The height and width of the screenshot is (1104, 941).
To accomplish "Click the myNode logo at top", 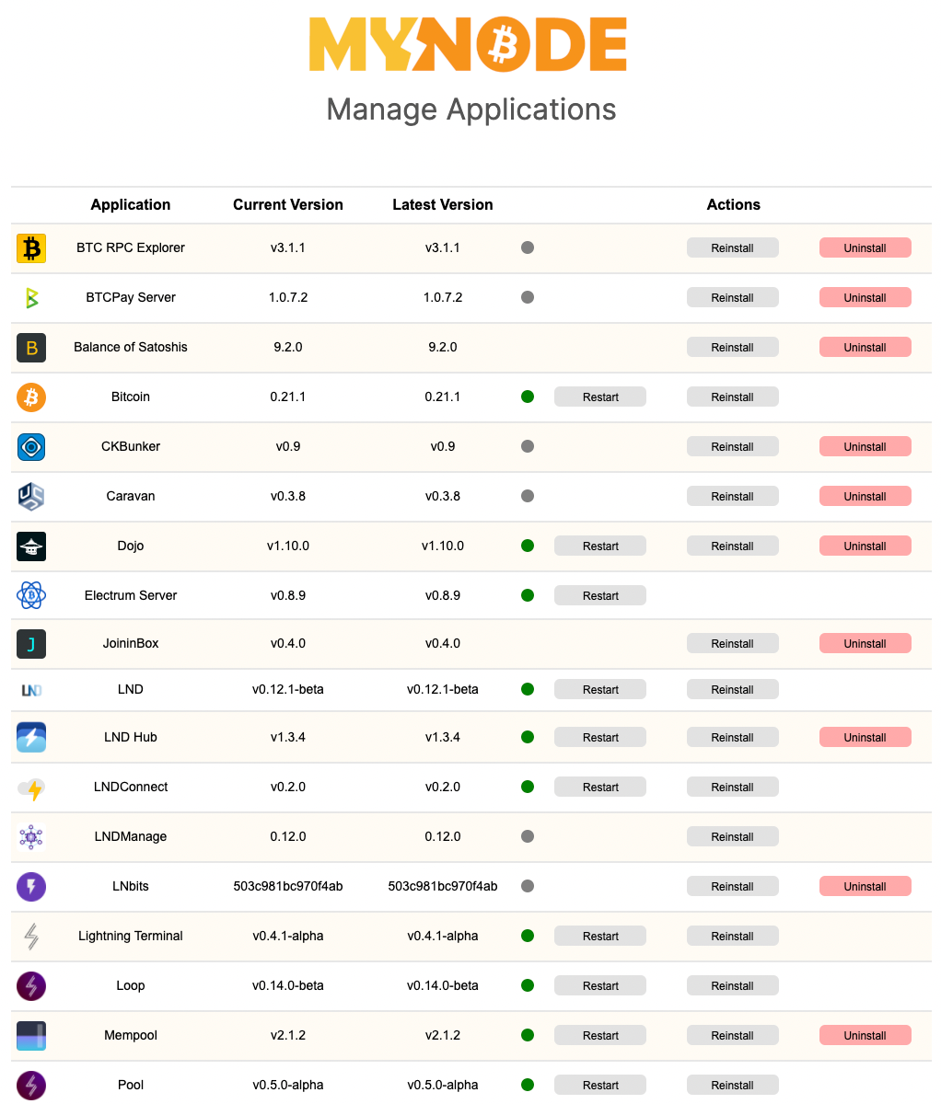I will (x=469, y=44).
